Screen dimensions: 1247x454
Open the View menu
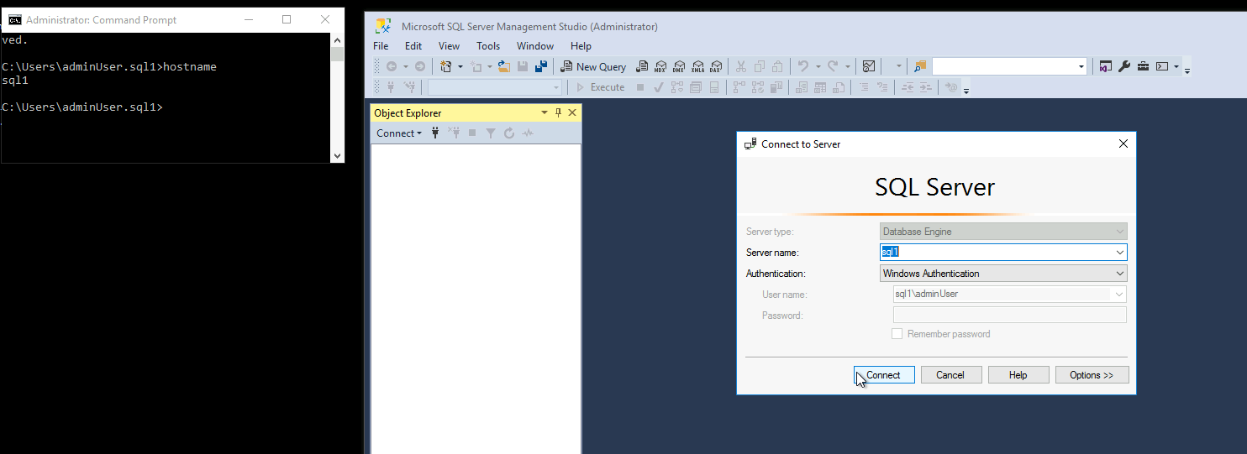[450, 46]
